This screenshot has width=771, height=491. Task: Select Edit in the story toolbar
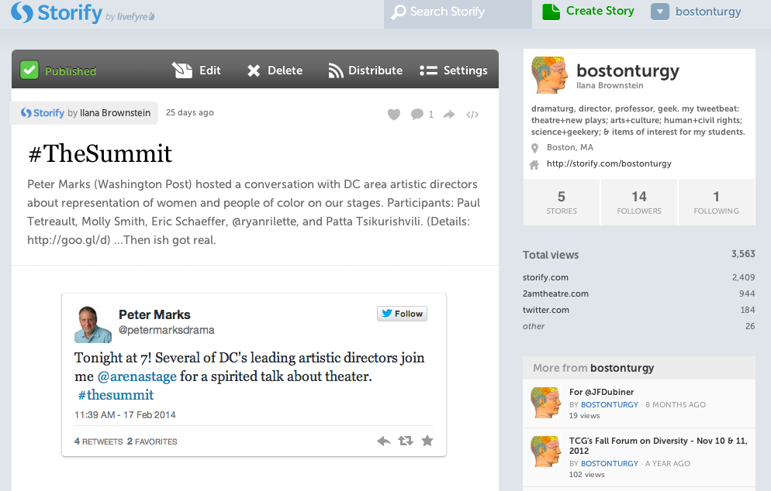(210, 70)
